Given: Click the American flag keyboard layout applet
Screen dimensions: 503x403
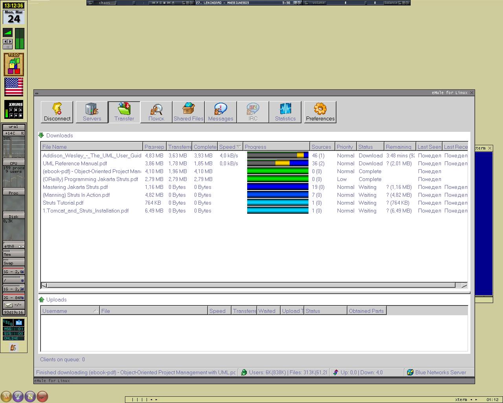Looking at the screenshot, I should (14, 87).
